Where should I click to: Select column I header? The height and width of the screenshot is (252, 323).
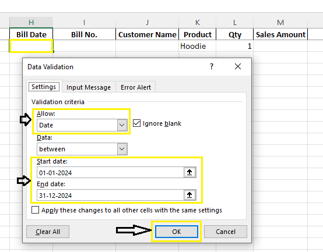(85, 22)
